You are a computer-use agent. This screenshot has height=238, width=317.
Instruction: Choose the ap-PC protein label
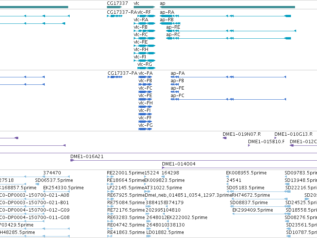[178, 96]
